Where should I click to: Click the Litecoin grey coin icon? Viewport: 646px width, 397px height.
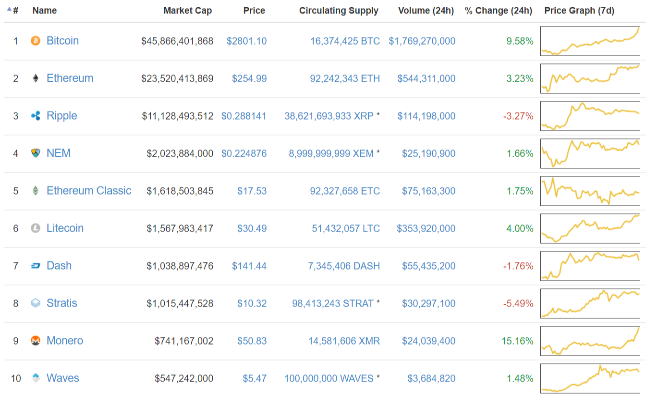pos(36,228)
